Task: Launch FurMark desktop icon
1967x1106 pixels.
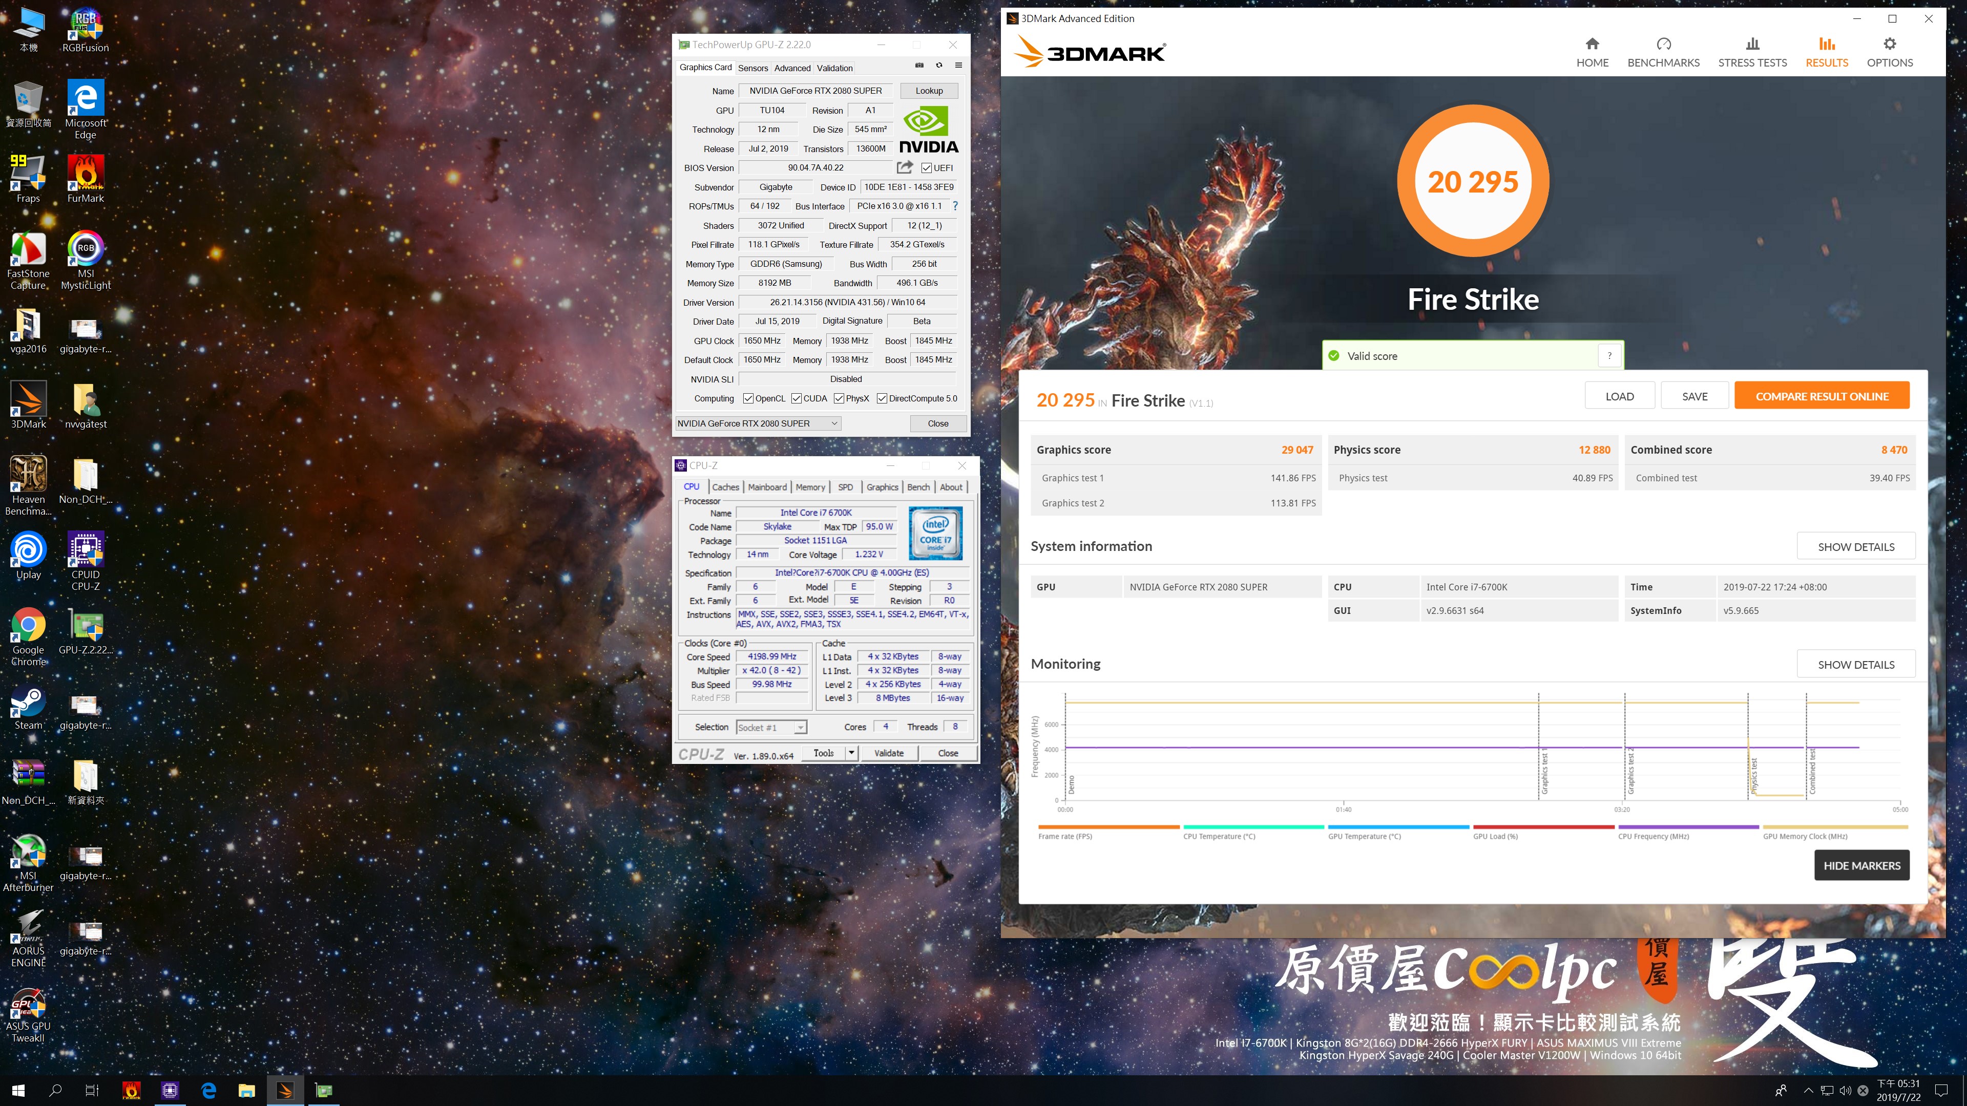Action: 86,179
